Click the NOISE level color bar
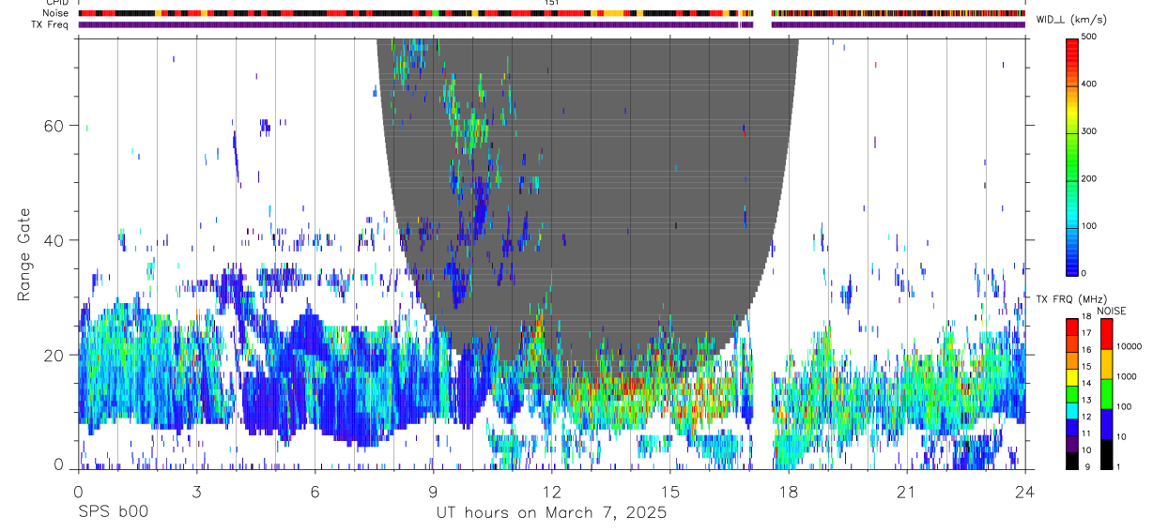The image size is (1153, 532). 1106,393
